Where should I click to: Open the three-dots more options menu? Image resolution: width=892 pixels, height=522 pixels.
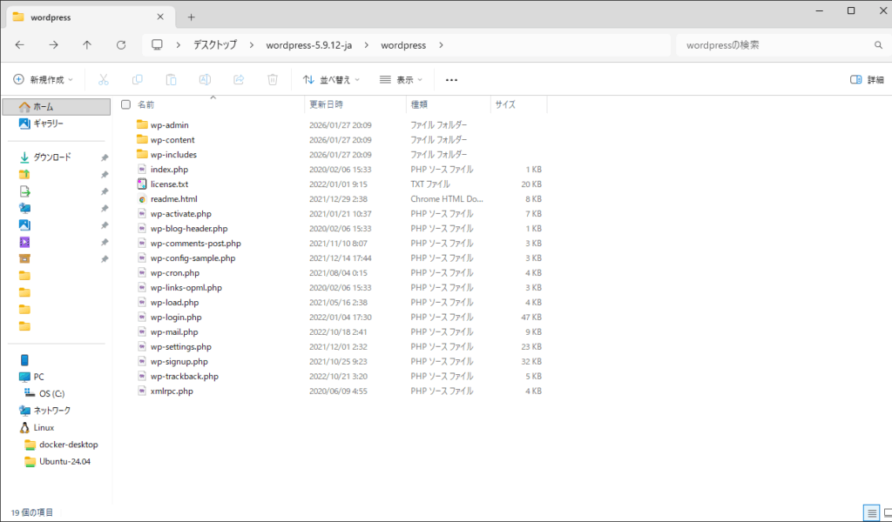tap(451, 79)
